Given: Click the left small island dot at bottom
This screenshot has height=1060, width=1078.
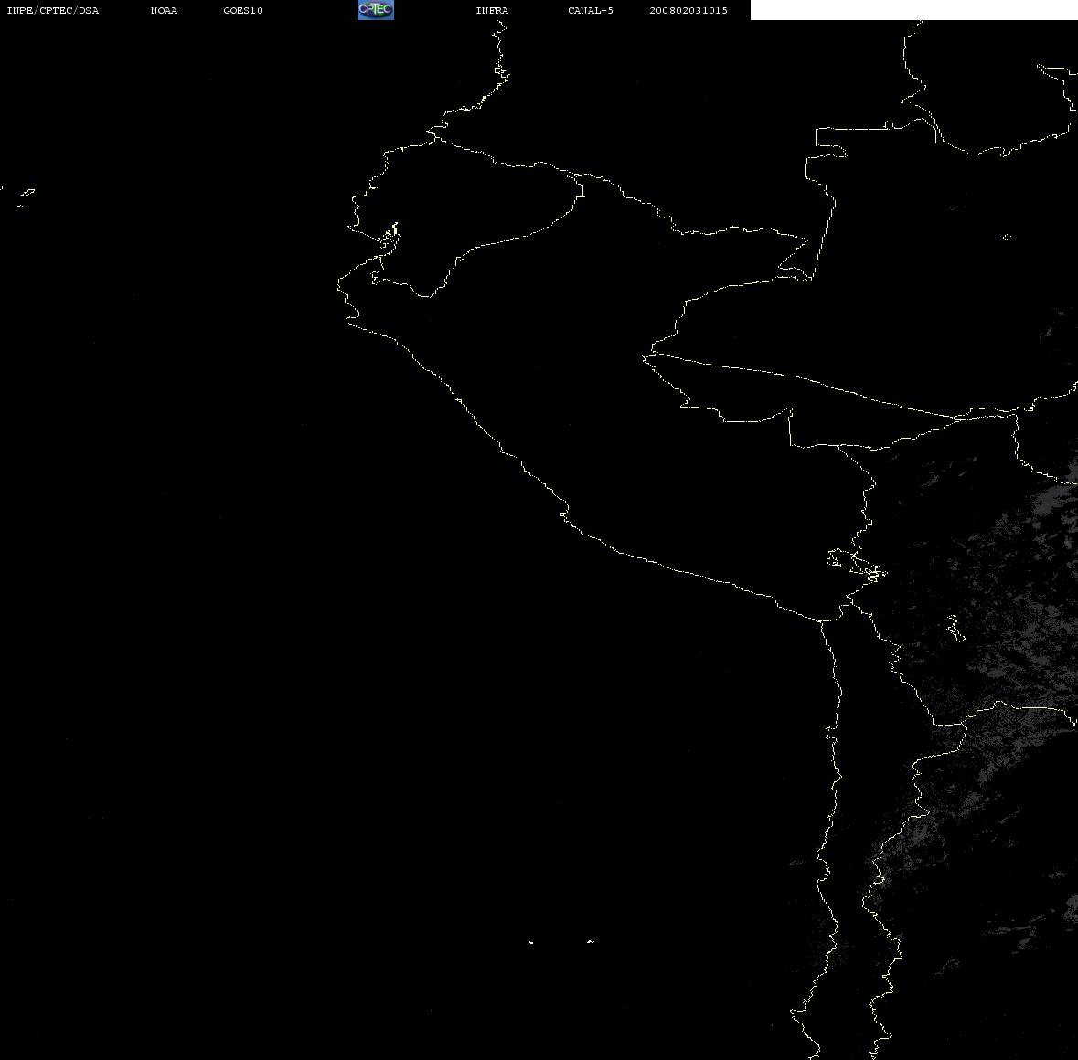Looking at the screenshot, I should (x=530, y=942).
